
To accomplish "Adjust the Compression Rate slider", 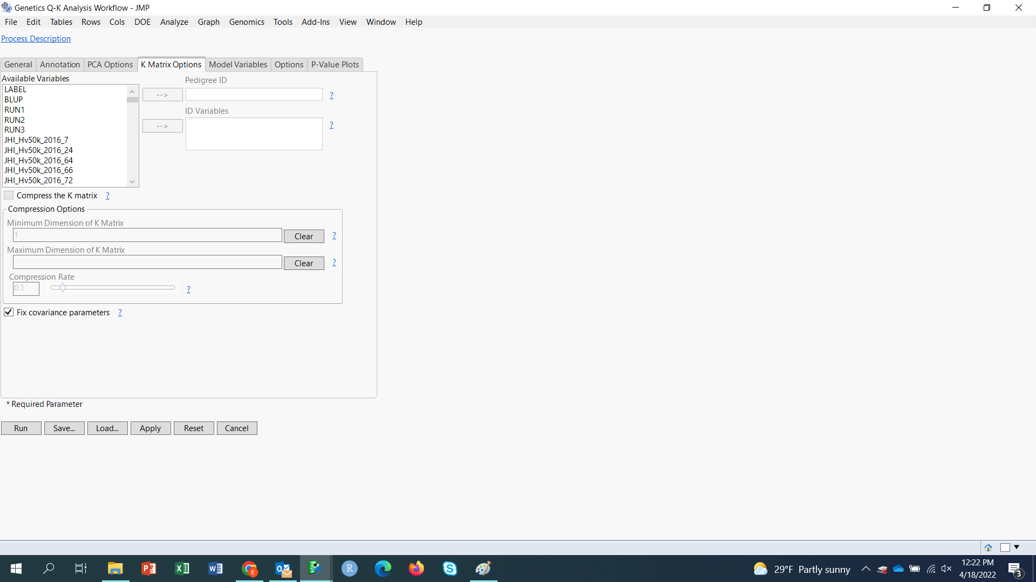I will point(63,288).
